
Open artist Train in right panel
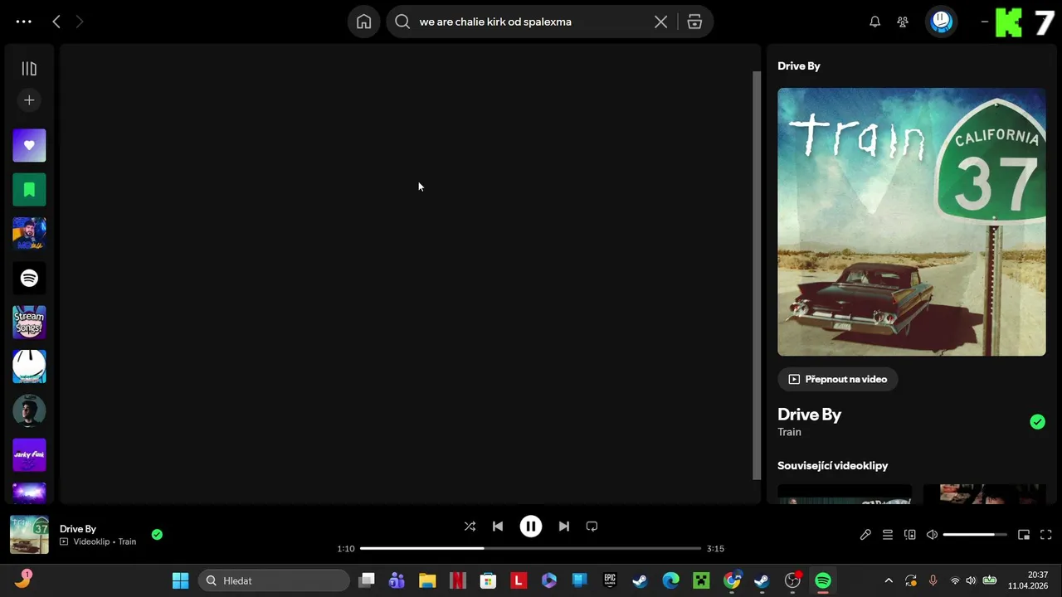point(789,432)
